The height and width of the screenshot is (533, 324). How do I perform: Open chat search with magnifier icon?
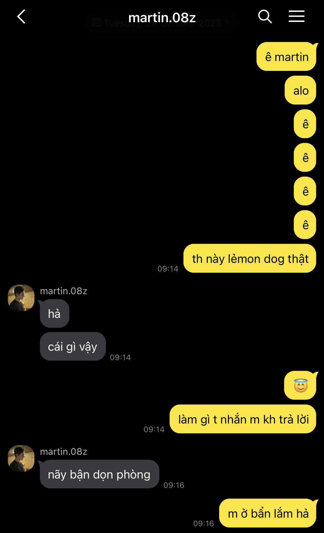point(265,17)
